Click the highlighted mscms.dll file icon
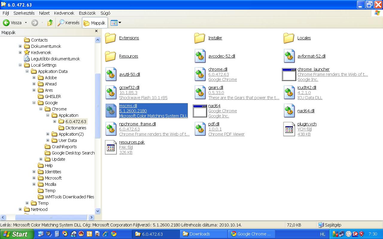This screenshot has width=383, height=239. (111, 111)
